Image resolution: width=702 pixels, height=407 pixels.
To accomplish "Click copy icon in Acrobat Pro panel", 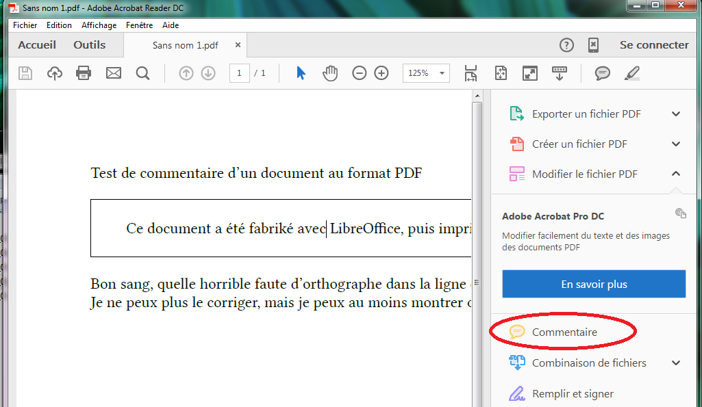I will 681,213.
